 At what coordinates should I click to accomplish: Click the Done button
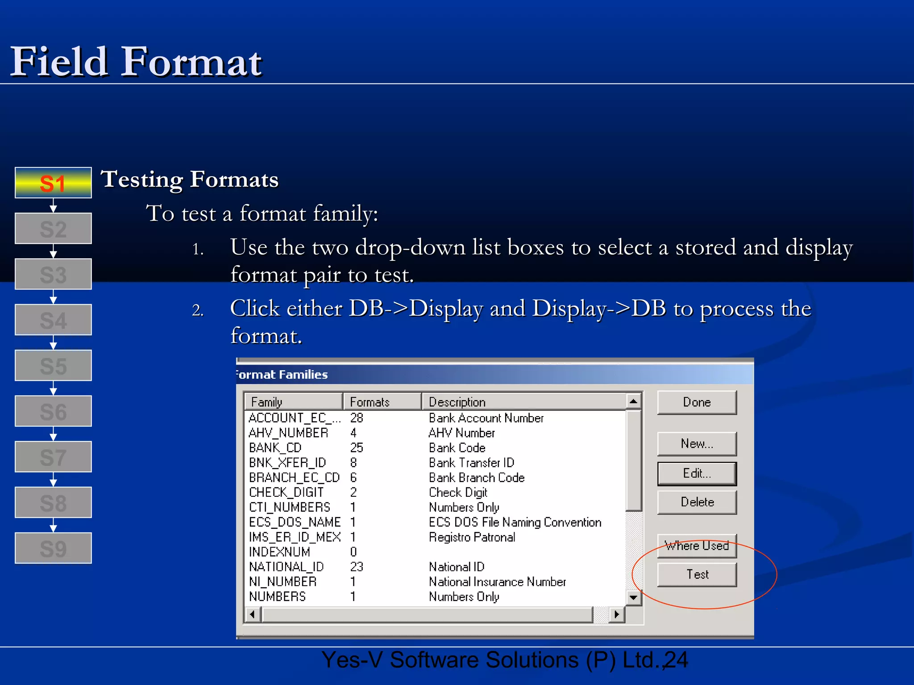[x=697, y=402]
